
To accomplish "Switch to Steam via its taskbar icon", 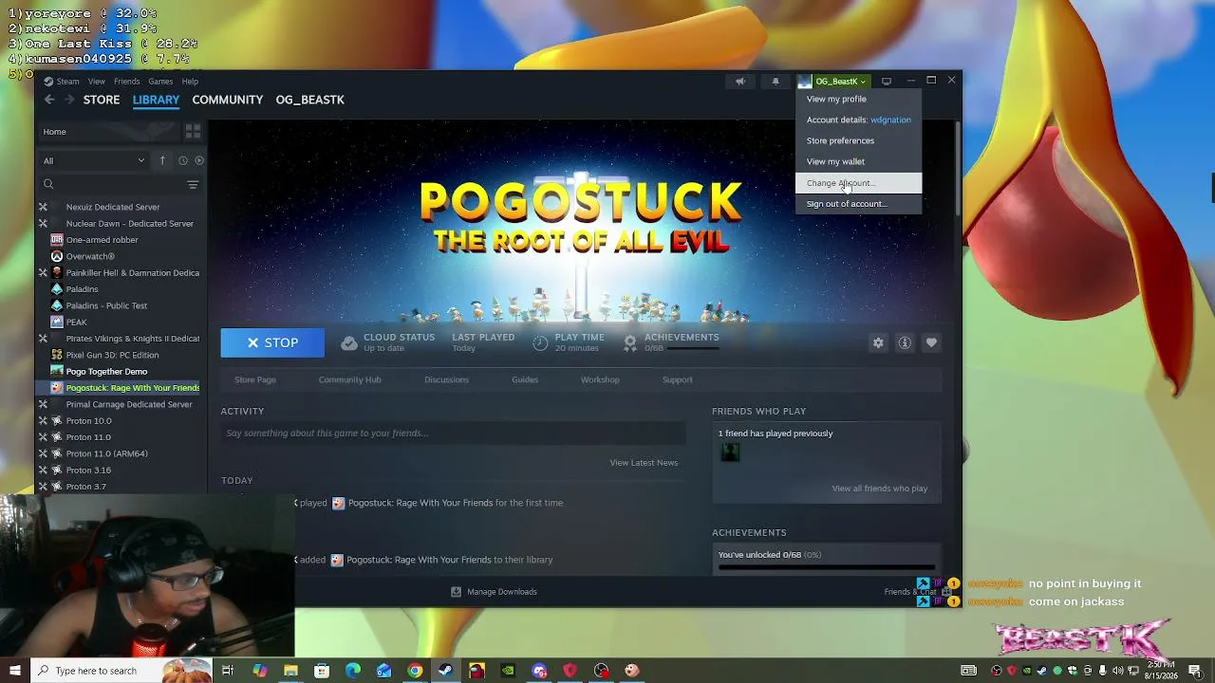I will click(x=446, y=671).
